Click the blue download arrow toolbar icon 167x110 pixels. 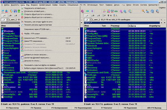coord(6,11)
